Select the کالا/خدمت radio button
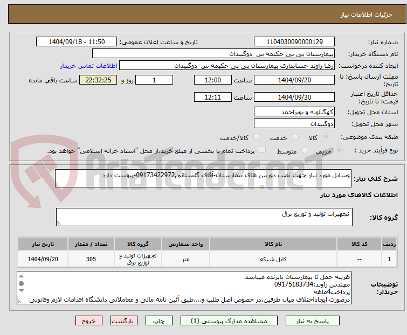 point(257,137)
